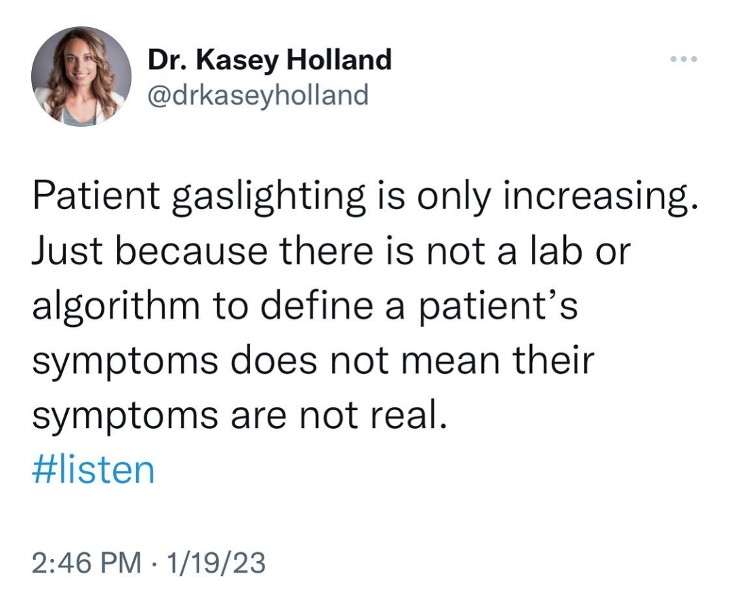
Task: Click the line "symptoms does not mean their"
Action: 312,361
